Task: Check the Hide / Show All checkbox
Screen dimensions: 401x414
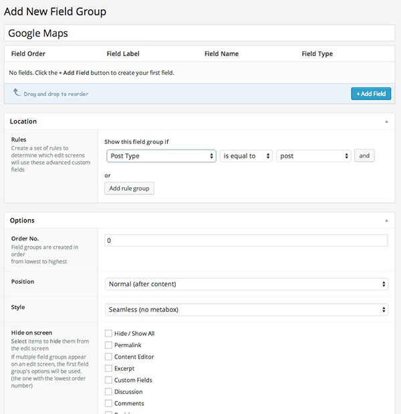Action: (x=108, y=333)
